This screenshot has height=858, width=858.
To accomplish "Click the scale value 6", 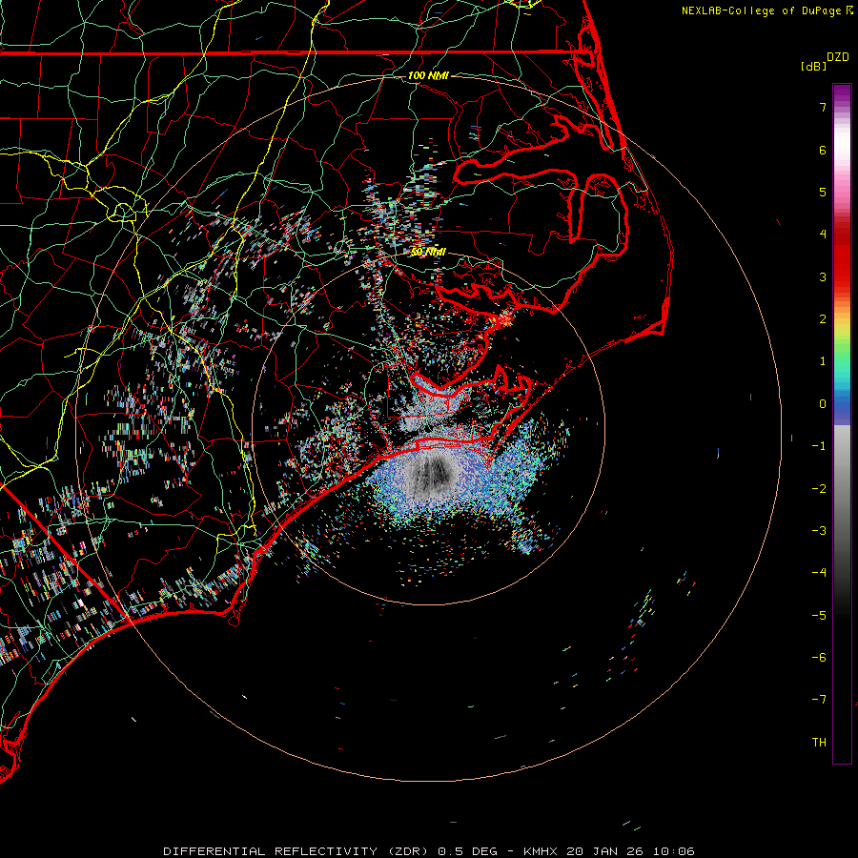I will pos(823,150).
